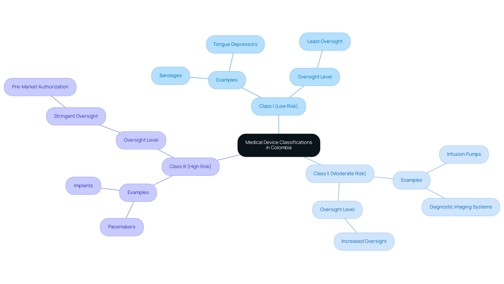
Task: Click the Examples node under Class III
Action: pos(138,192)
